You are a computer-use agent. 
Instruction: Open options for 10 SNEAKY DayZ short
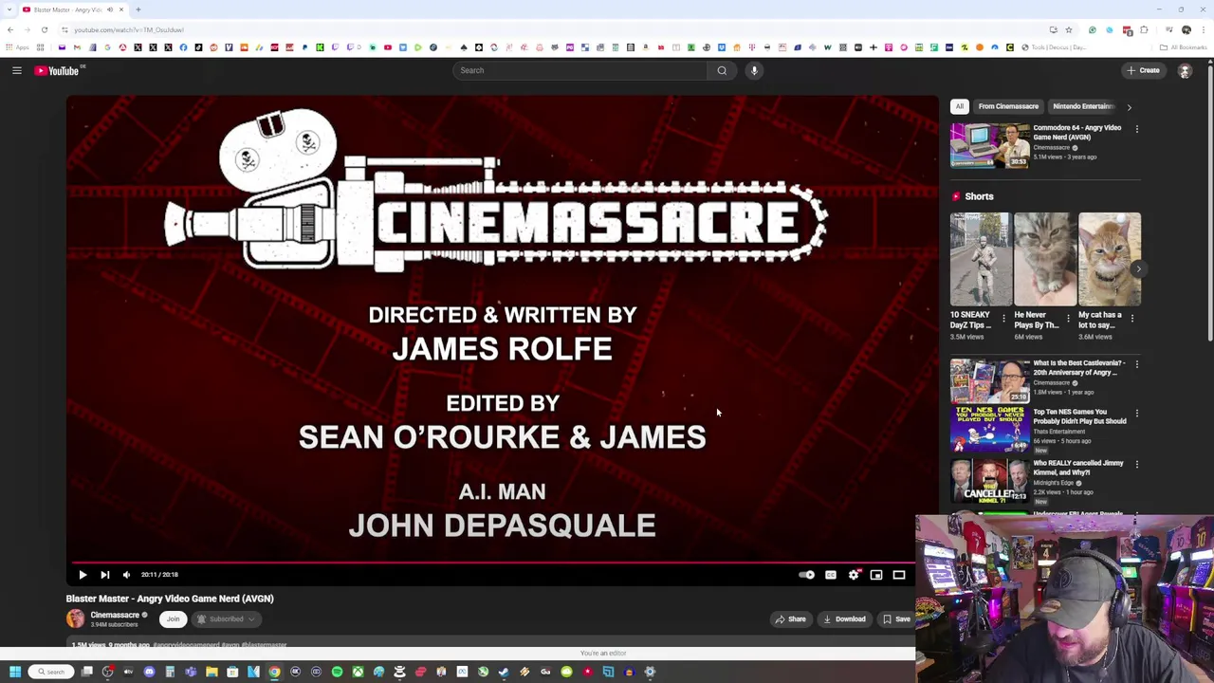(1003, 319)
